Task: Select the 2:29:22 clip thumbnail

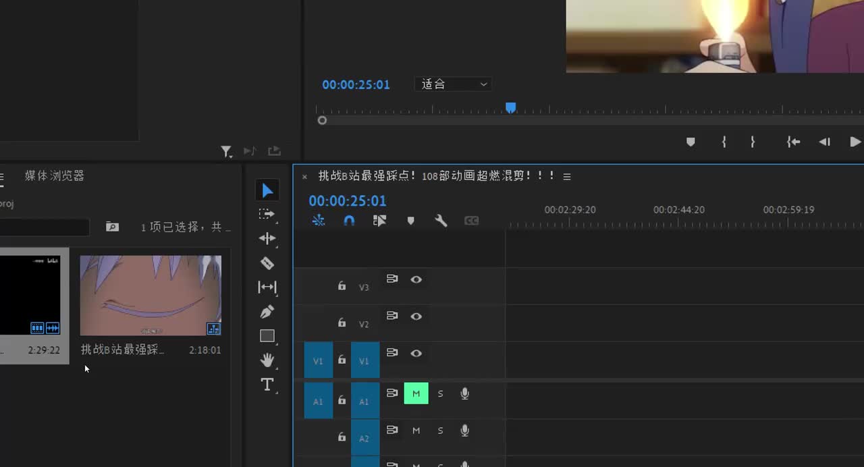Action: (30, 296)
